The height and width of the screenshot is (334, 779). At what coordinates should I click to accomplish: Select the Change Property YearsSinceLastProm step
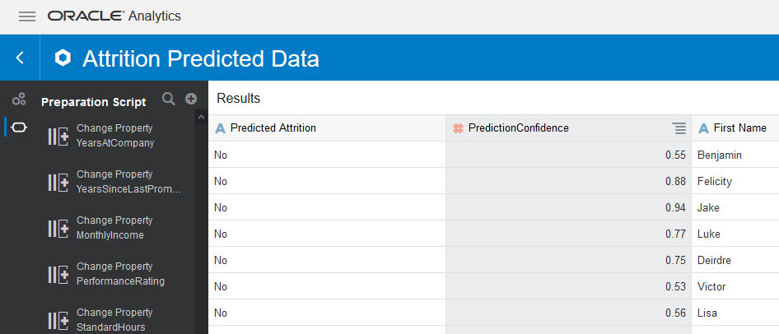(x=115, y=182)
